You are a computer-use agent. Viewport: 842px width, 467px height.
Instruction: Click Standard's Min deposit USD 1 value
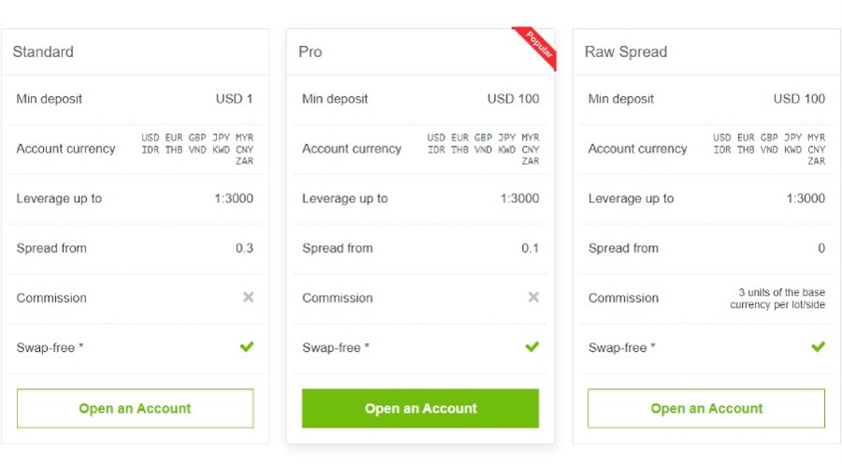(235, 99)
